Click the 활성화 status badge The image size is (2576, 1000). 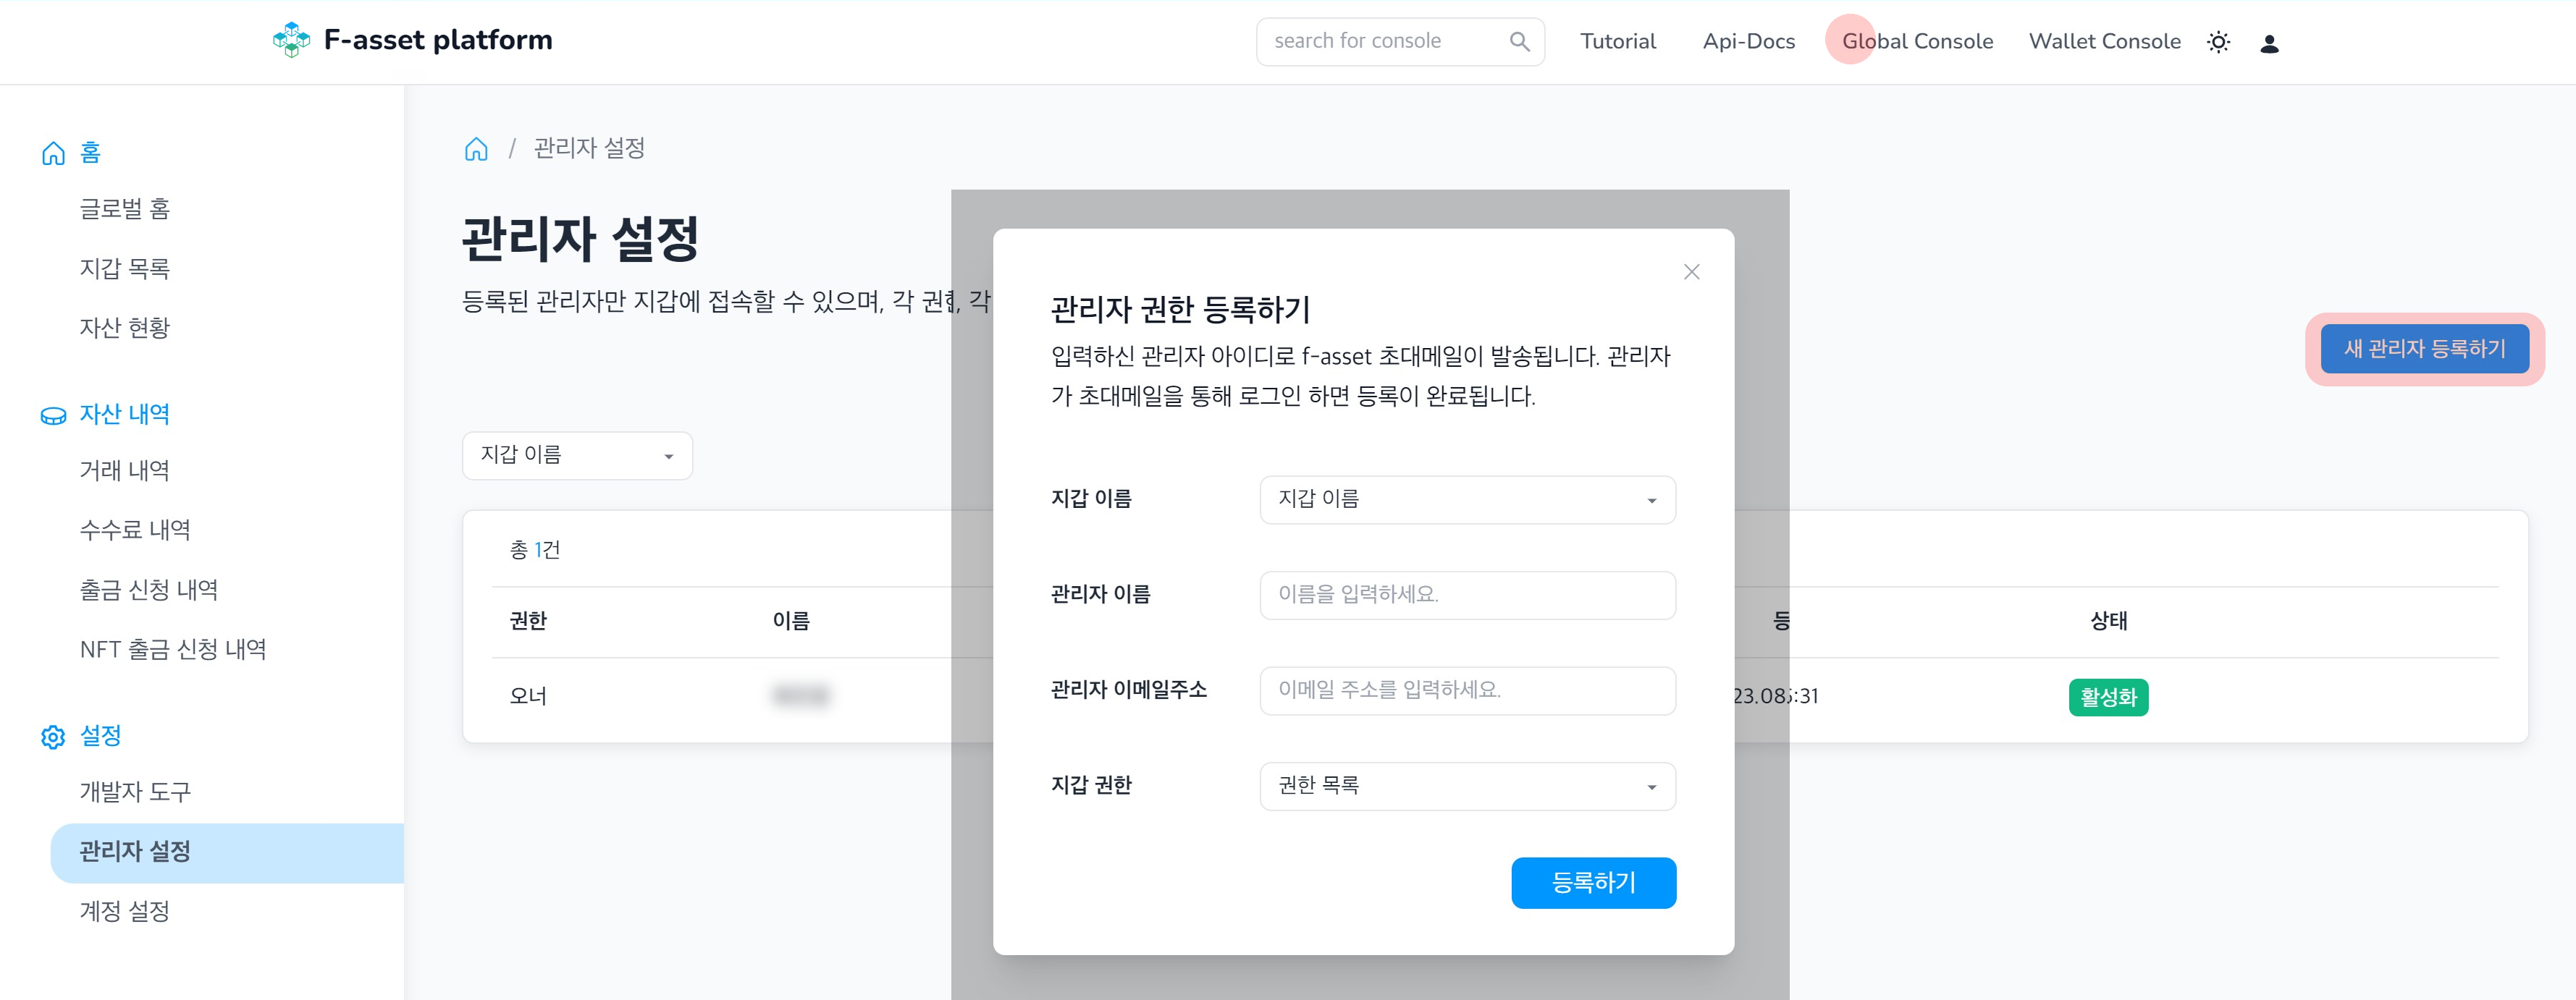click(2108, 698)
